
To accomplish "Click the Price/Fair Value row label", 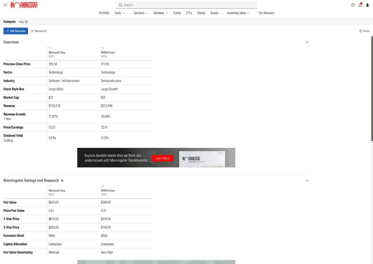I will (14, 211).
